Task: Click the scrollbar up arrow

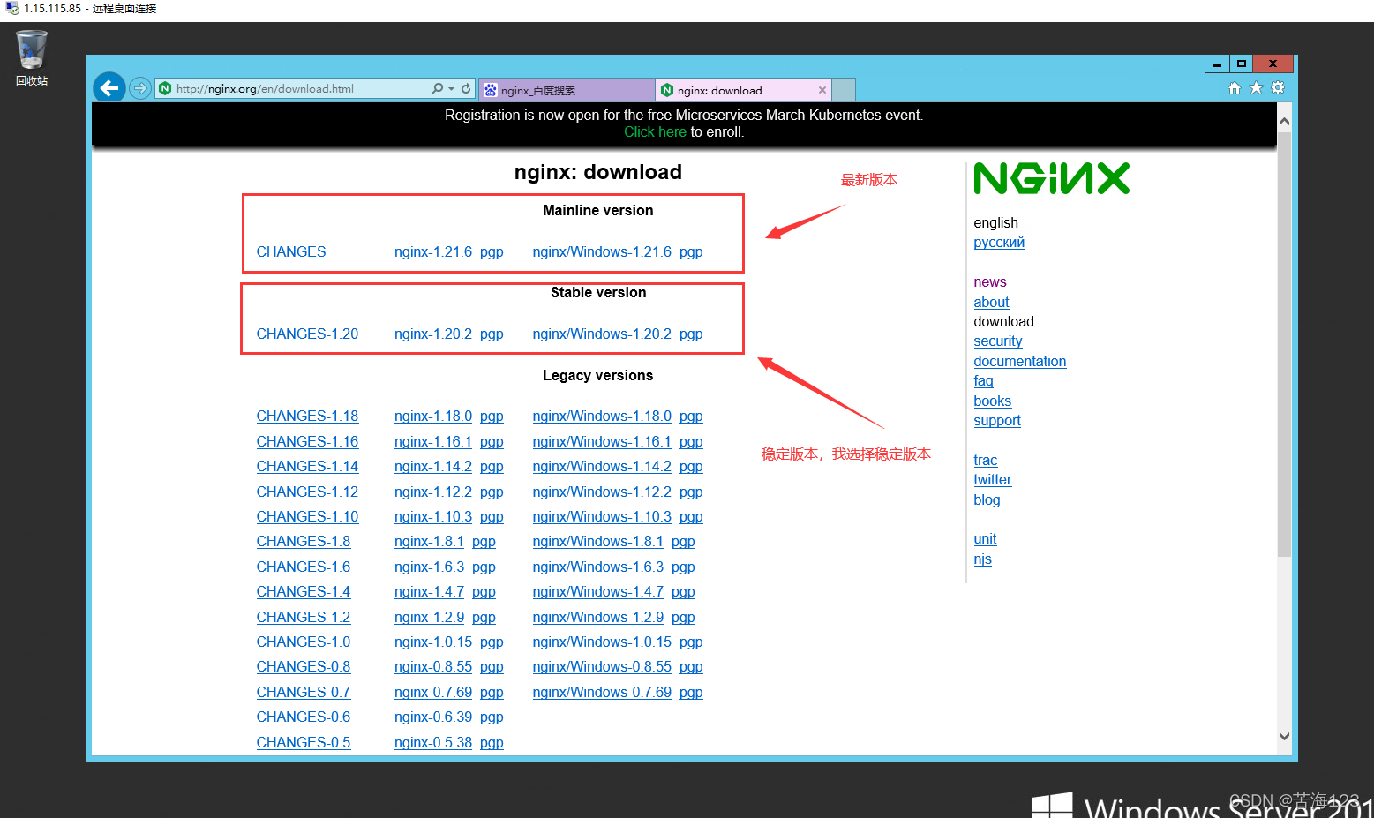Action: tap(1284, 122)
